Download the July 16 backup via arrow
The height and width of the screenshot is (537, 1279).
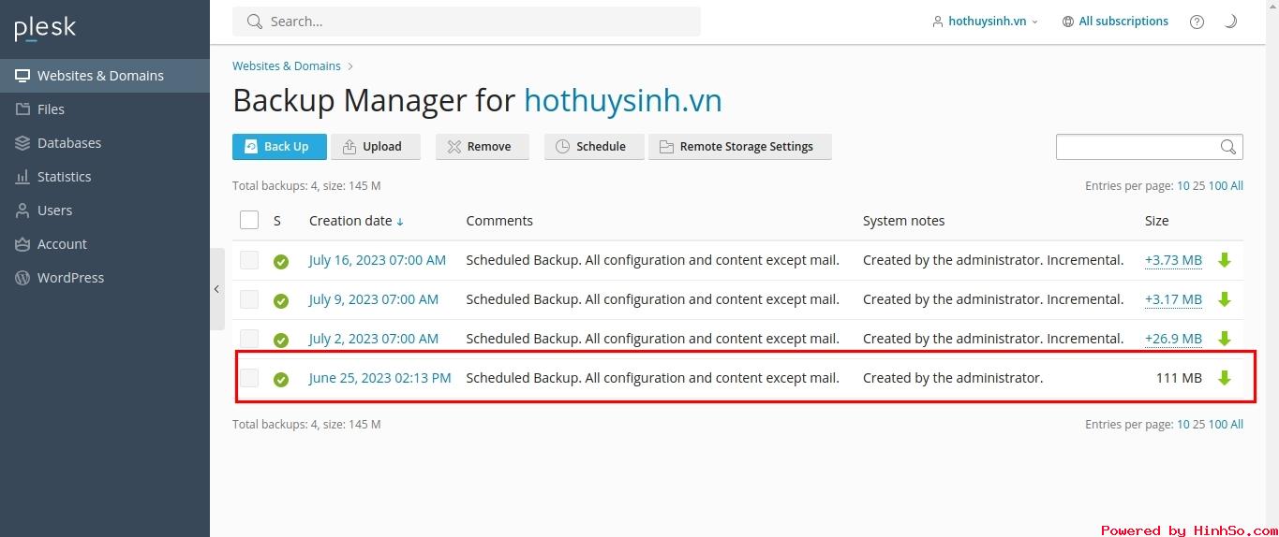(x=1224, y=260)
